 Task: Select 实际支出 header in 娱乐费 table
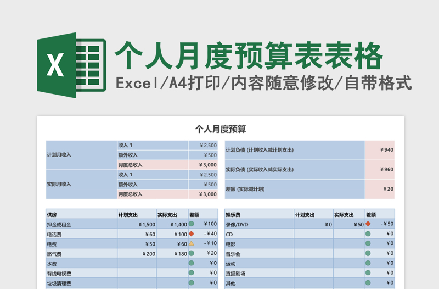(349, 214)
